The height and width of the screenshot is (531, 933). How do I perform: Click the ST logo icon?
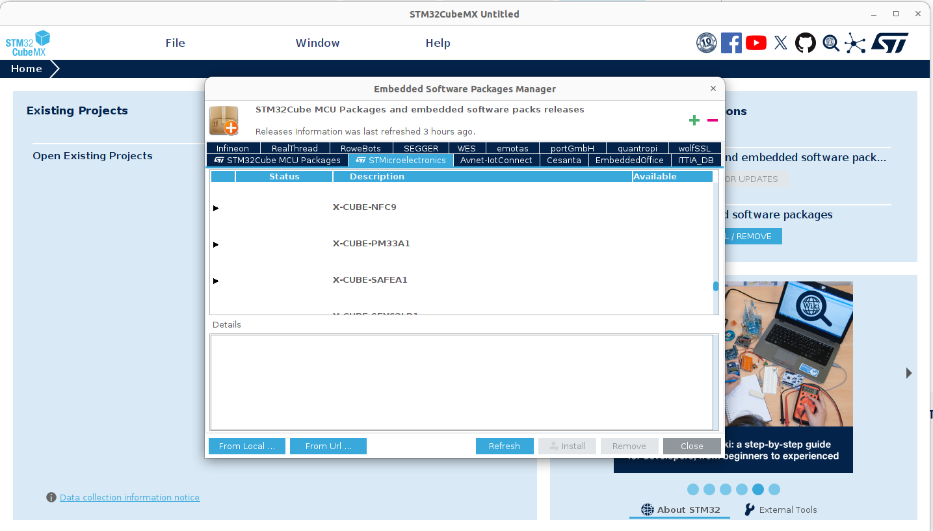(x=889, y=42)
